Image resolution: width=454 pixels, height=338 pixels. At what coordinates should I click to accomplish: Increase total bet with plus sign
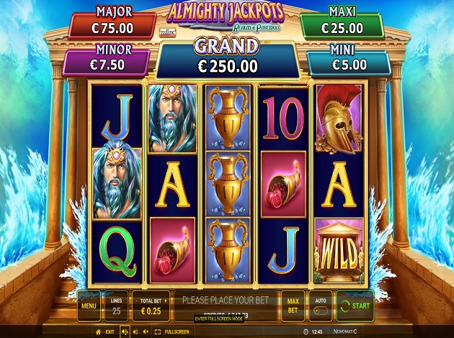click(166, 301)
